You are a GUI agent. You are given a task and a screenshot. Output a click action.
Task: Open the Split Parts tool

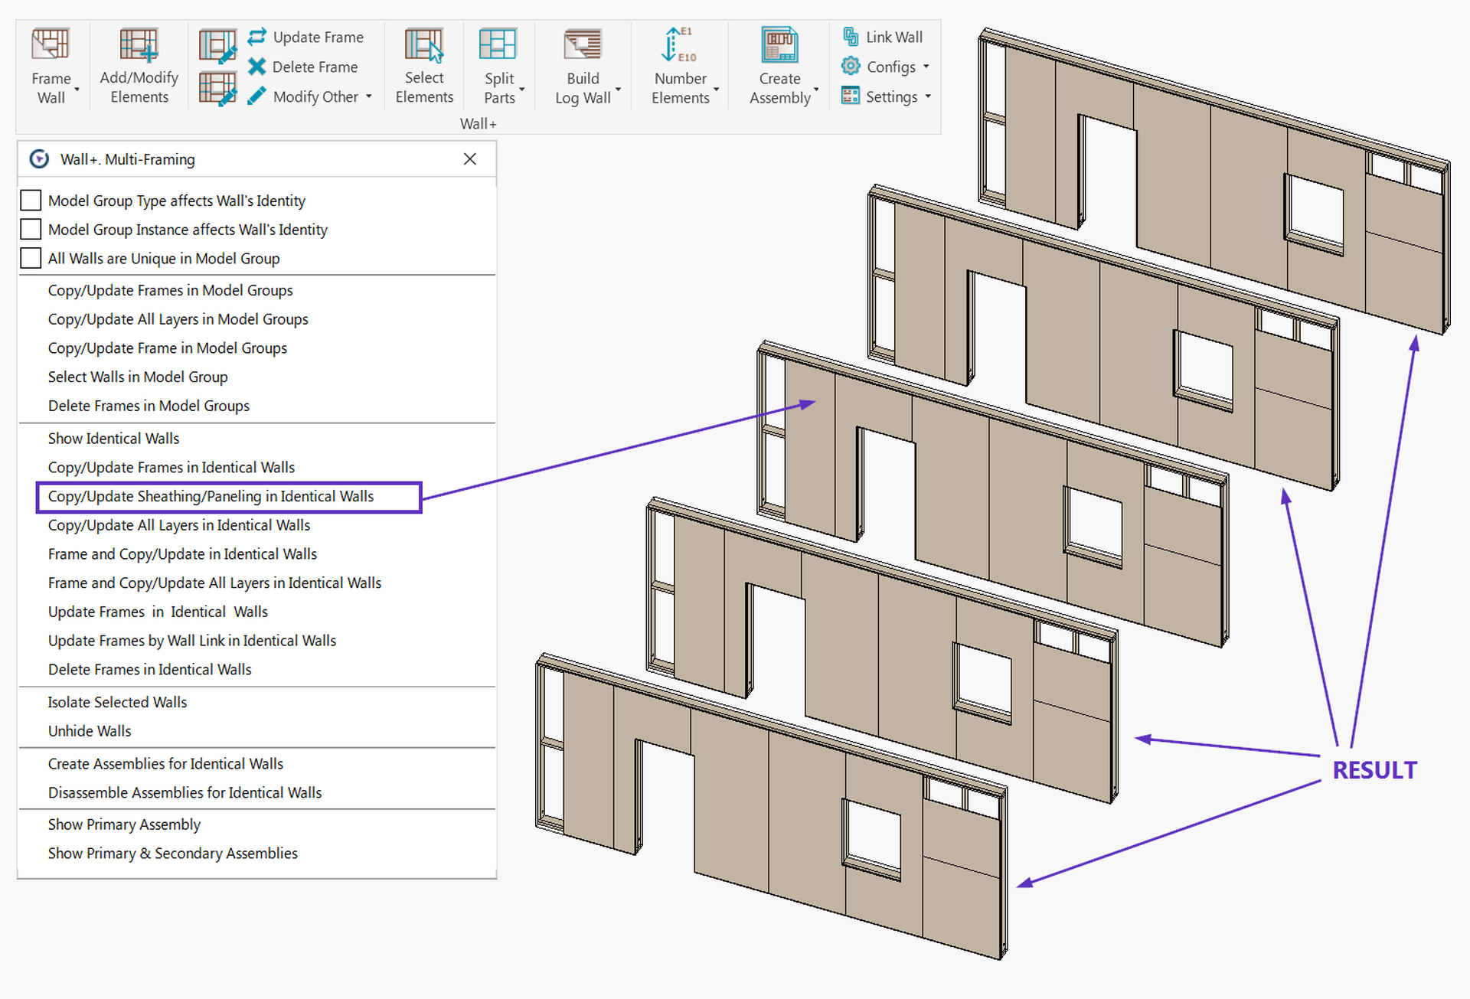coord(498,65)
